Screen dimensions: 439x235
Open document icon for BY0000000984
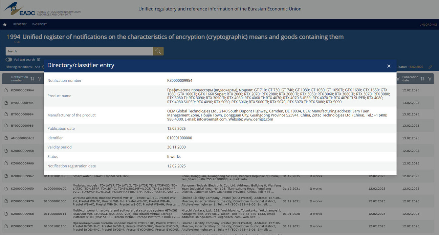6,114
